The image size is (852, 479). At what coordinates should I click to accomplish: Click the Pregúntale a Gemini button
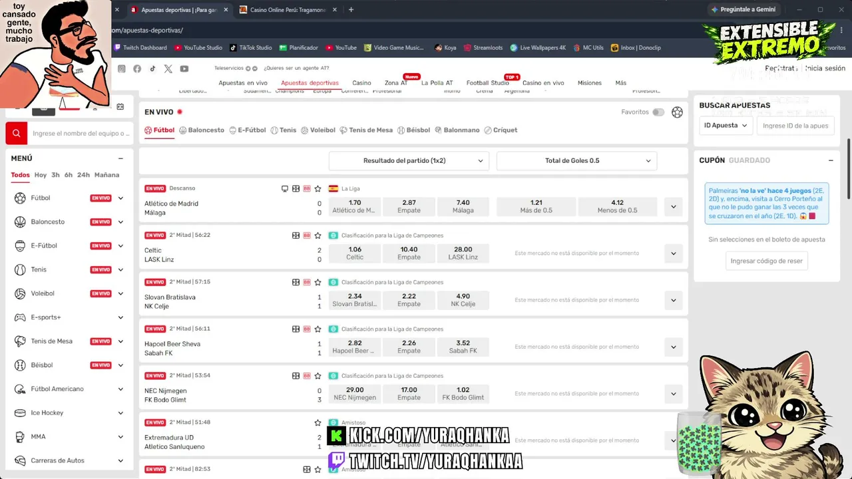coord(743,9)
